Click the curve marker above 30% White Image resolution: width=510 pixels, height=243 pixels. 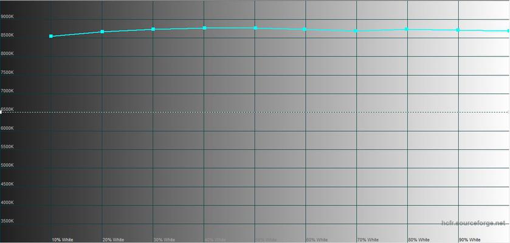(153, 29)
